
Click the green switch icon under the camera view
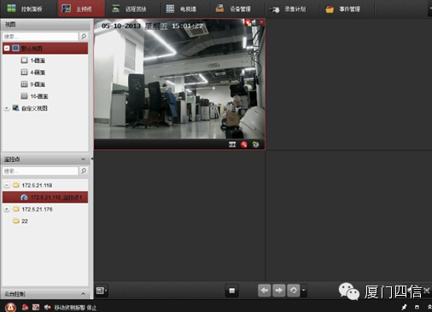tap(255, 145)
